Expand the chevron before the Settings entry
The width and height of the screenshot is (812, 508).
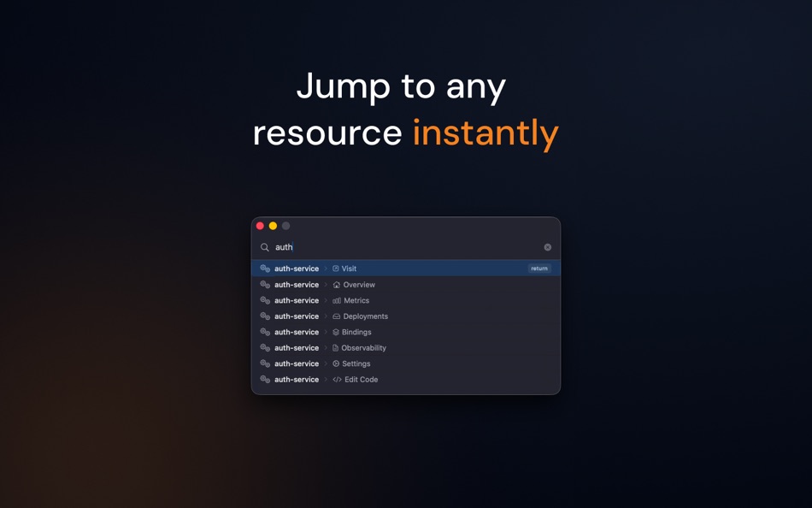(x=326, y=363)
